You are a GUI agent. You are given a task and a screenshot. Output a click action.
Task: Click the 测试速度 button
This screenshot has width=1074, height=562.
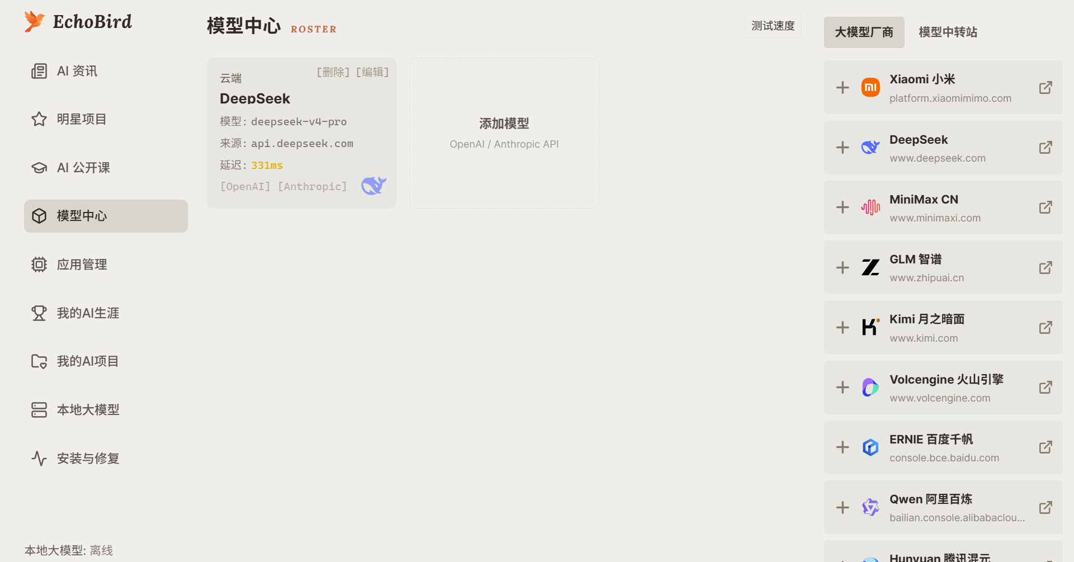pos(773,26)
